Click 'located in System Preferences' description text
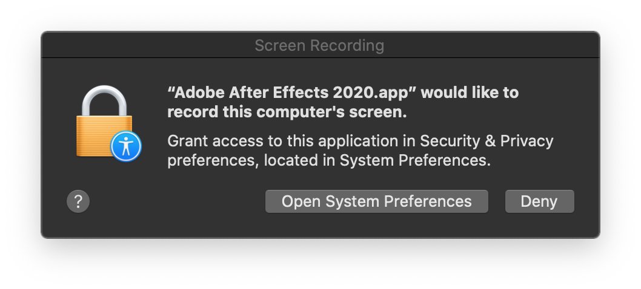 [377, 160]
